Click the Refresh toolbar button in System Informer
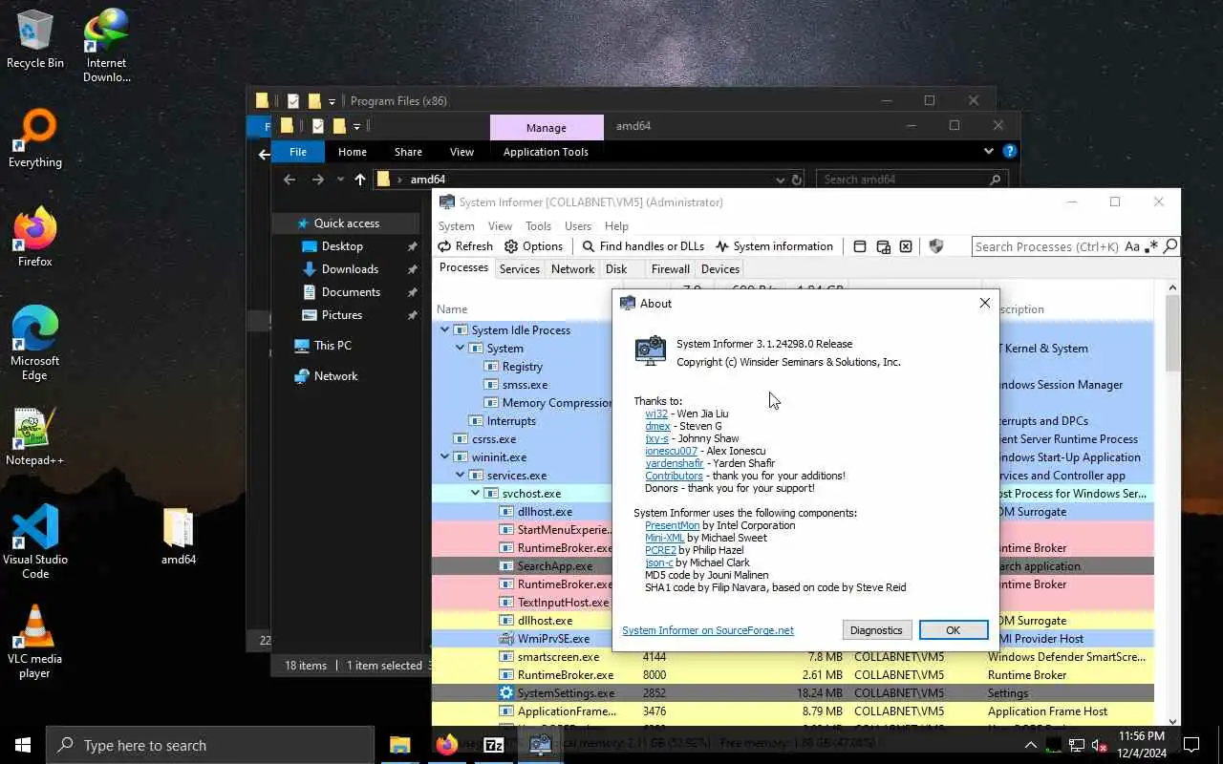 coord(465,246)
